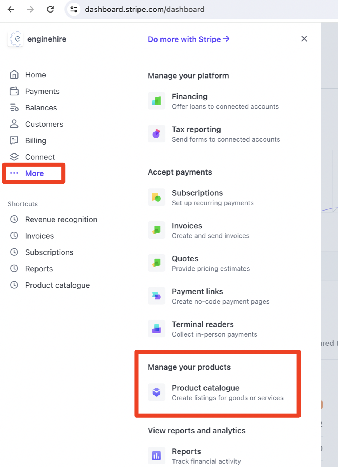Click the Invoices icon under Accept payments
The height and width of the screenshot is (467, 338).
click(x=156, y=230)
